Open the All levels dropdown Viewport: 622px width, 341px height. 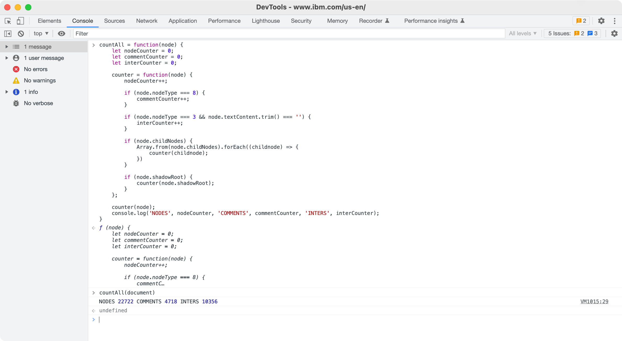[x=523, y=33]
